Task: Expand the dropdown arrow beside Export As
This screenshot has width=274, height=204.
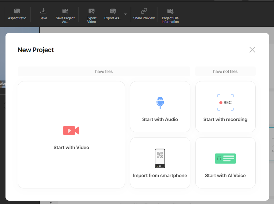Action: 125,14
